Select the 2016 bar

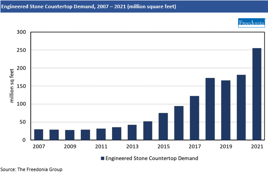(x=179, y=123)
